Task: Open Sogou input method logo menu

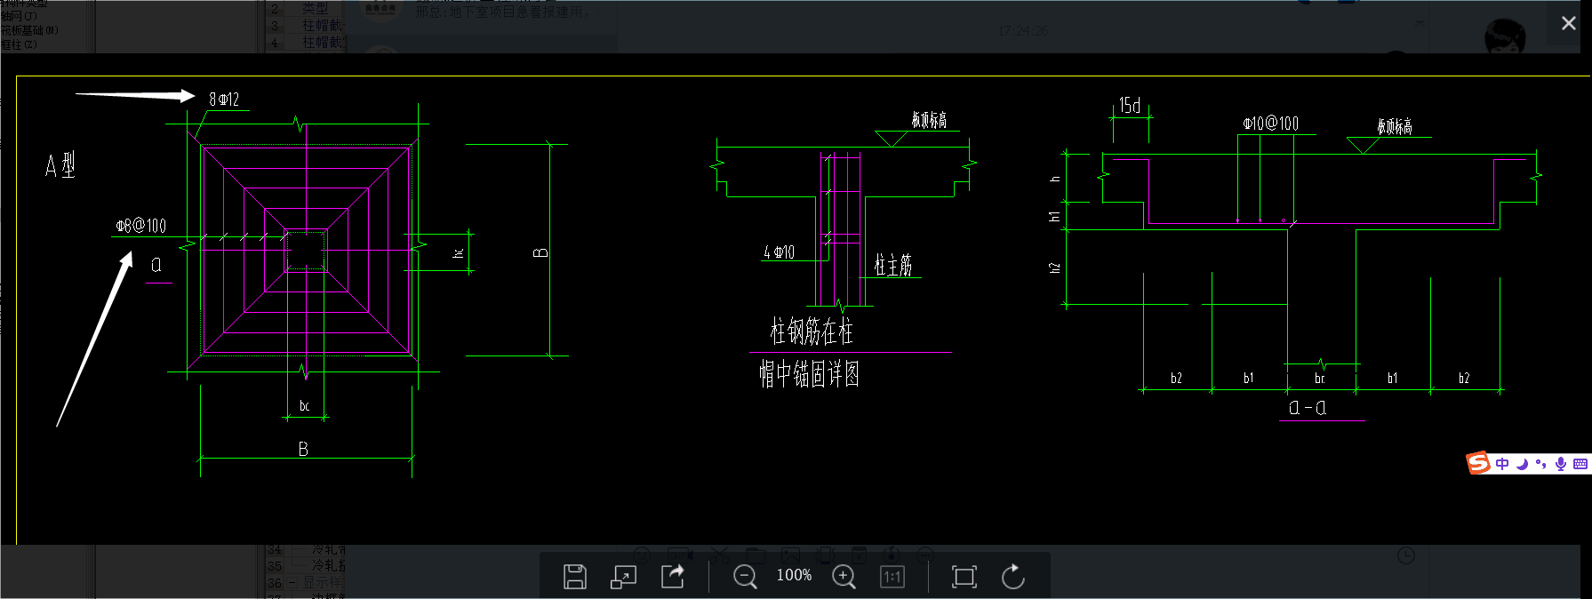Action: [1478, 463]
